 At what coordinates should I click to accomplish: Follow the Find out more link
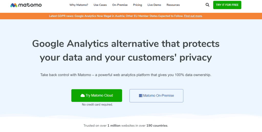click(193, 16)
